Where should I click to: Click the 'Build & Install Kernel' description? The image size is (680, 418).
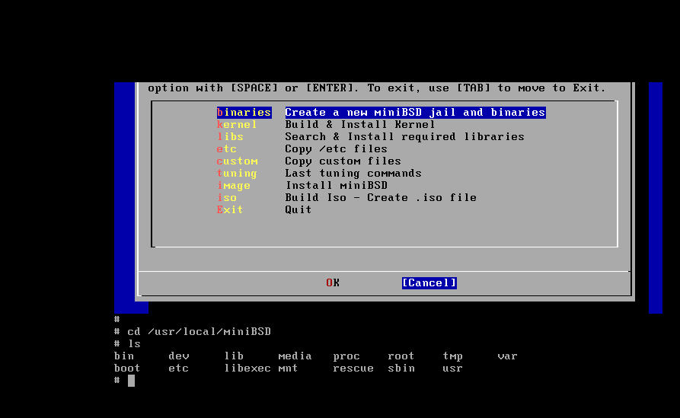point(359,125)
